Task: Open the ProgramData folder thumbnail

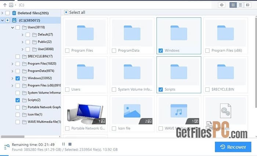Action: click(x=132, y=33)
